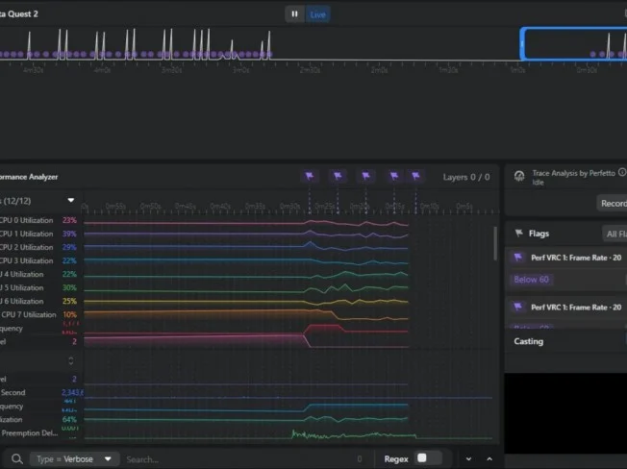The width and height of the screenshot is (627, 469).
Task: Click into the log Search field
Action: point(239,459)
